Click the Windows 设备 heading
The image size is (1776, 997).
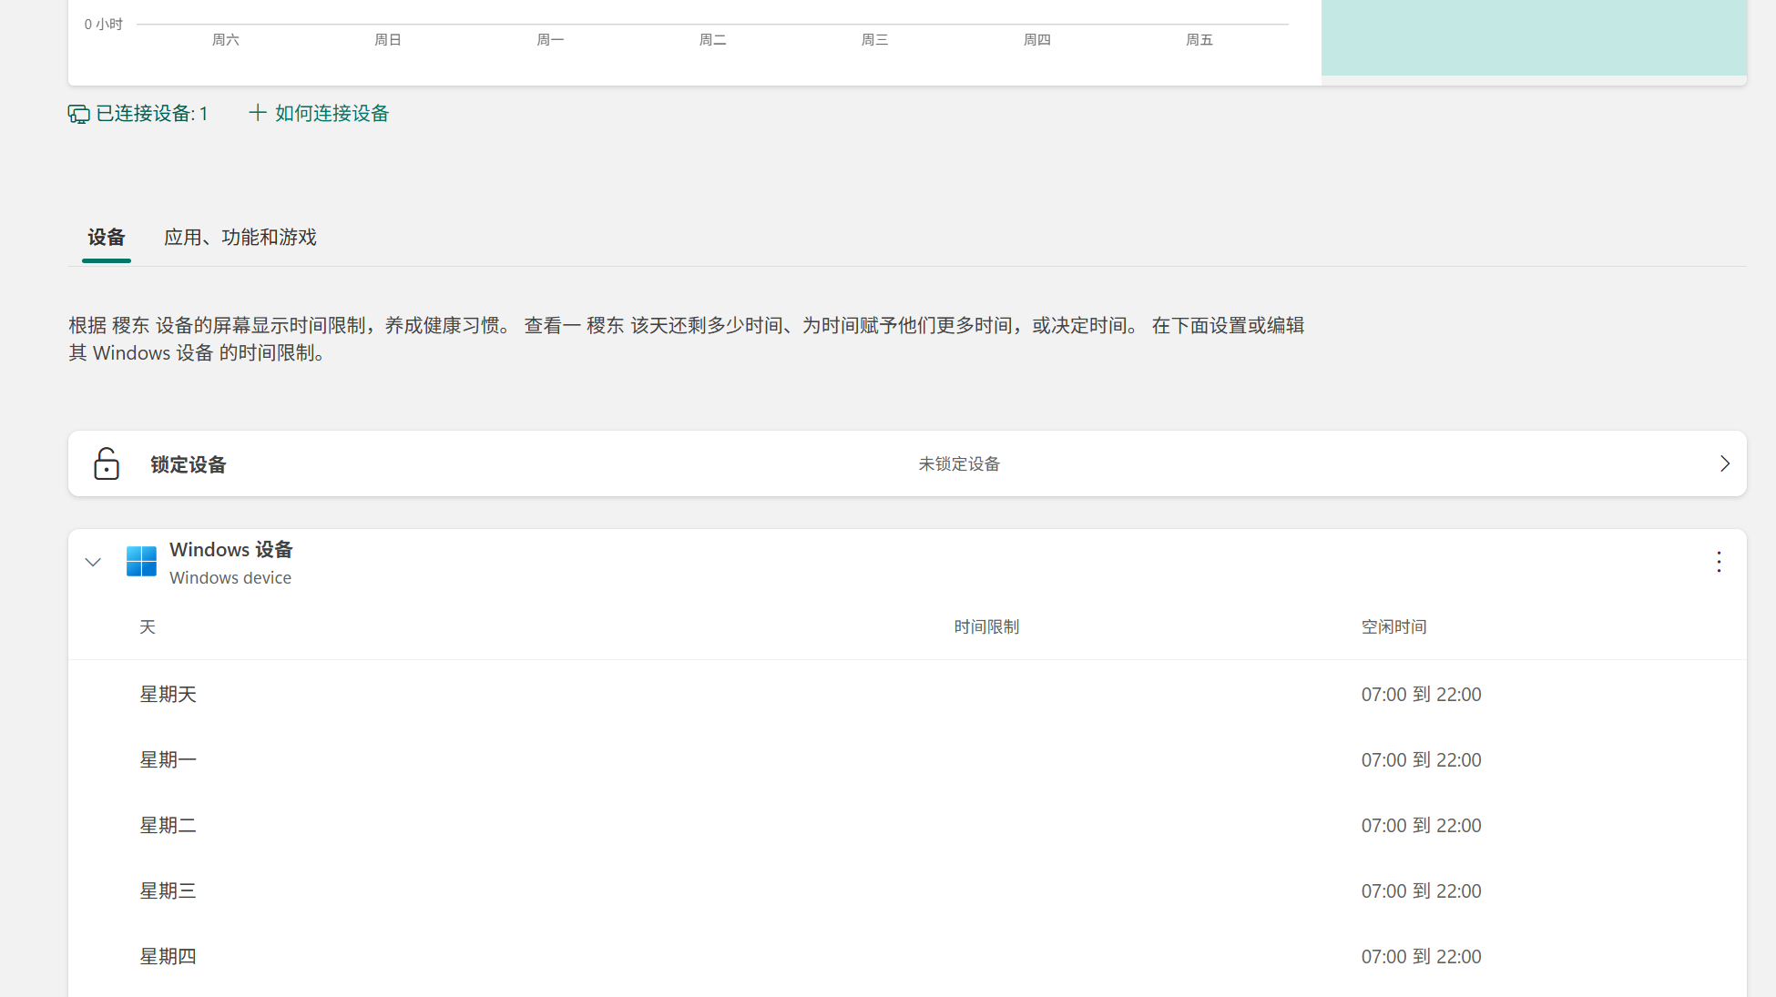pyautogui.click(x=231, y=549)
